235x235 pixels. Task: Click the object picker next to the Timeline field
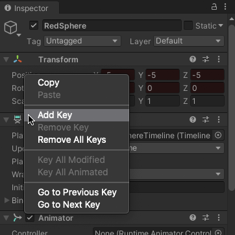click(x=218, y=136)
